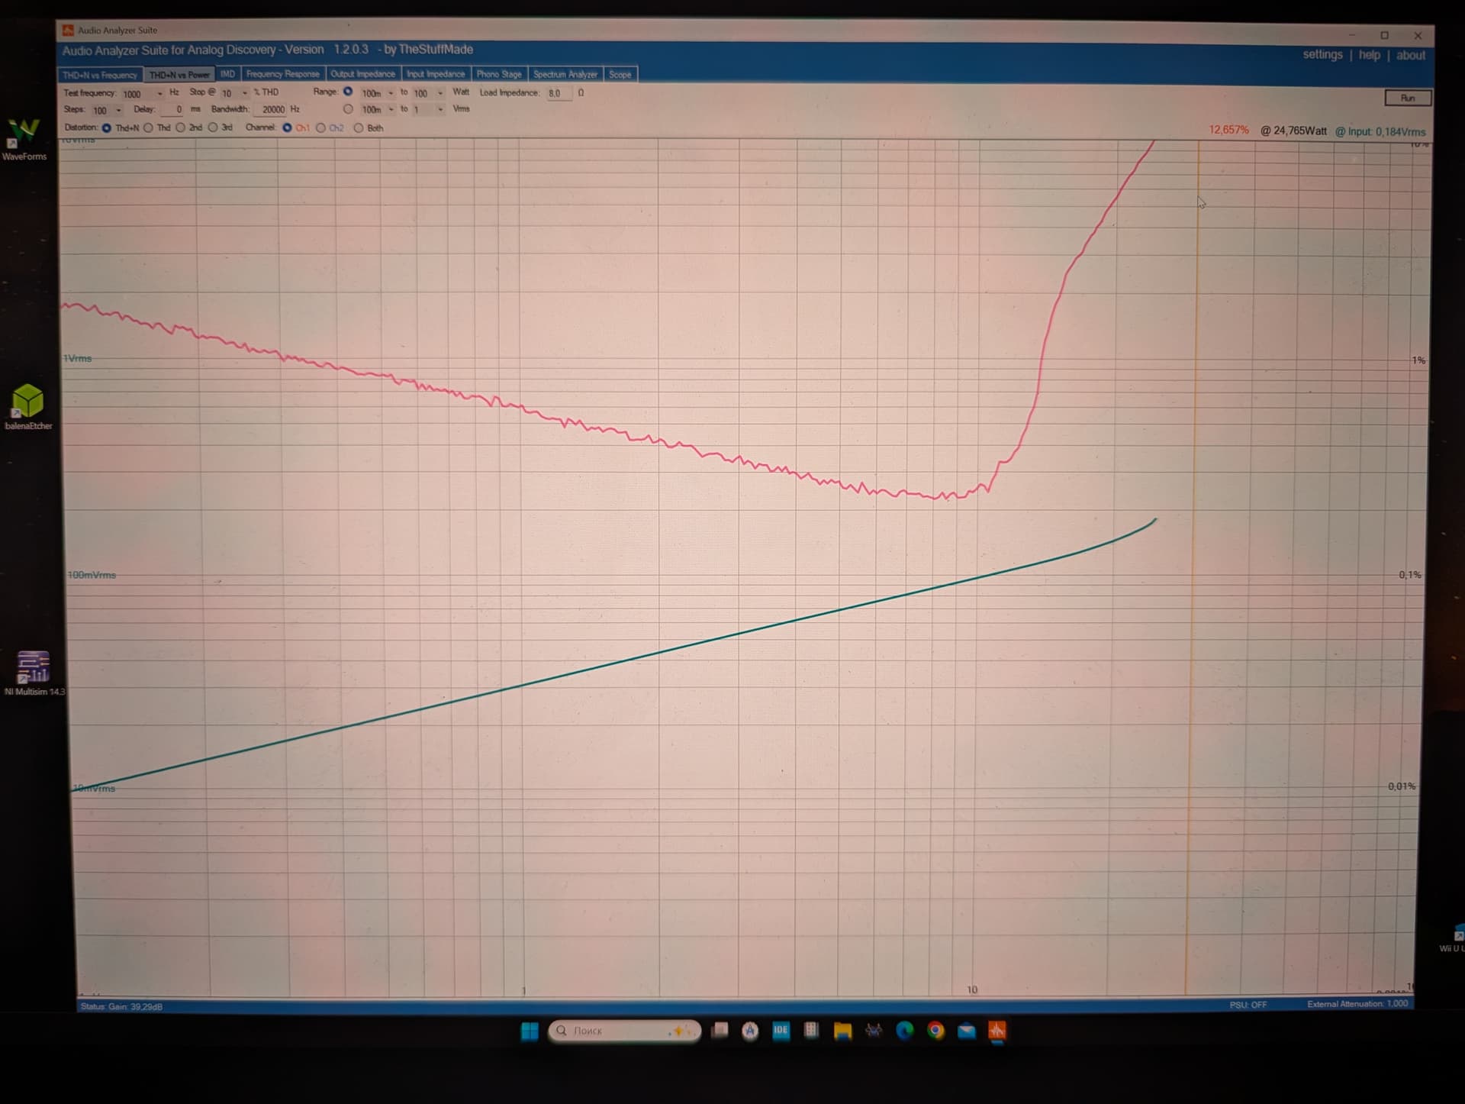
Task: Open the about link
Action: (x=1410, y=56)
